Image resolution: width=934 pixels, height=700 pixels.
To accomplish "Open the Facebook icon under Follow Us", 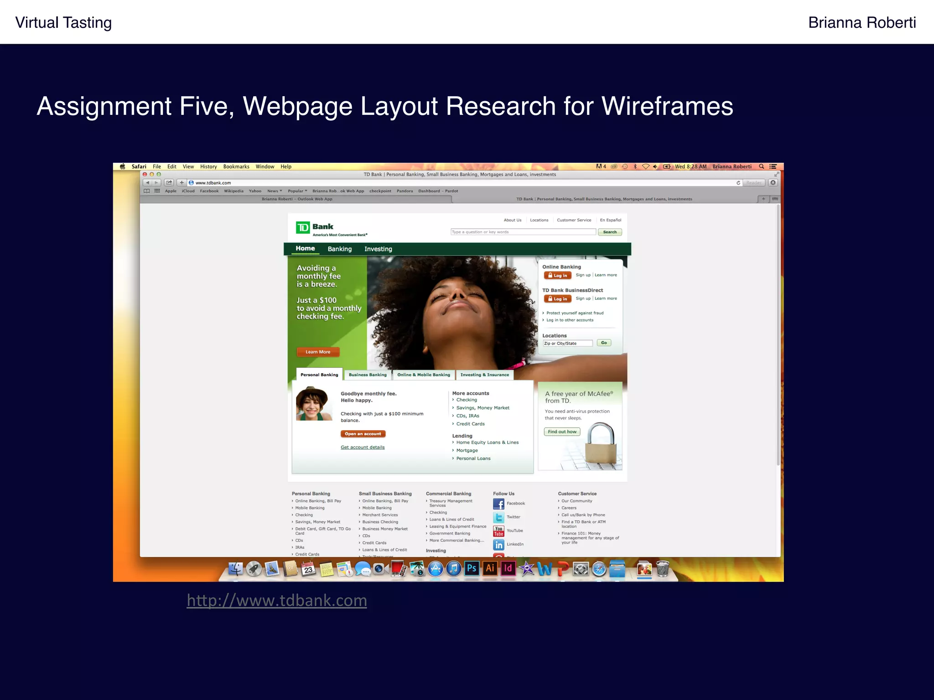I will point(498,504).
